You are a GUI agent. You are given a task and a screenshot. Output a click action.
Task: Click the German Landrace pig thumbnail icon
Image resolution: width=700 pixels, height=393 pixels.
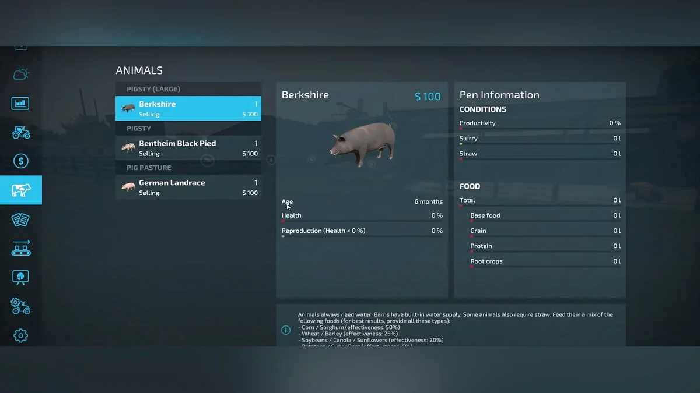coord(128,187)
